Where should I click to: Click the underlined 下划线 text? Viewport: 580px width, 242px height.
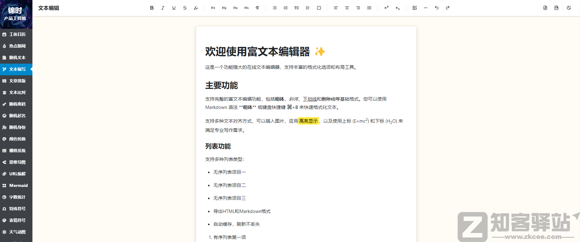tap(310, 99)
